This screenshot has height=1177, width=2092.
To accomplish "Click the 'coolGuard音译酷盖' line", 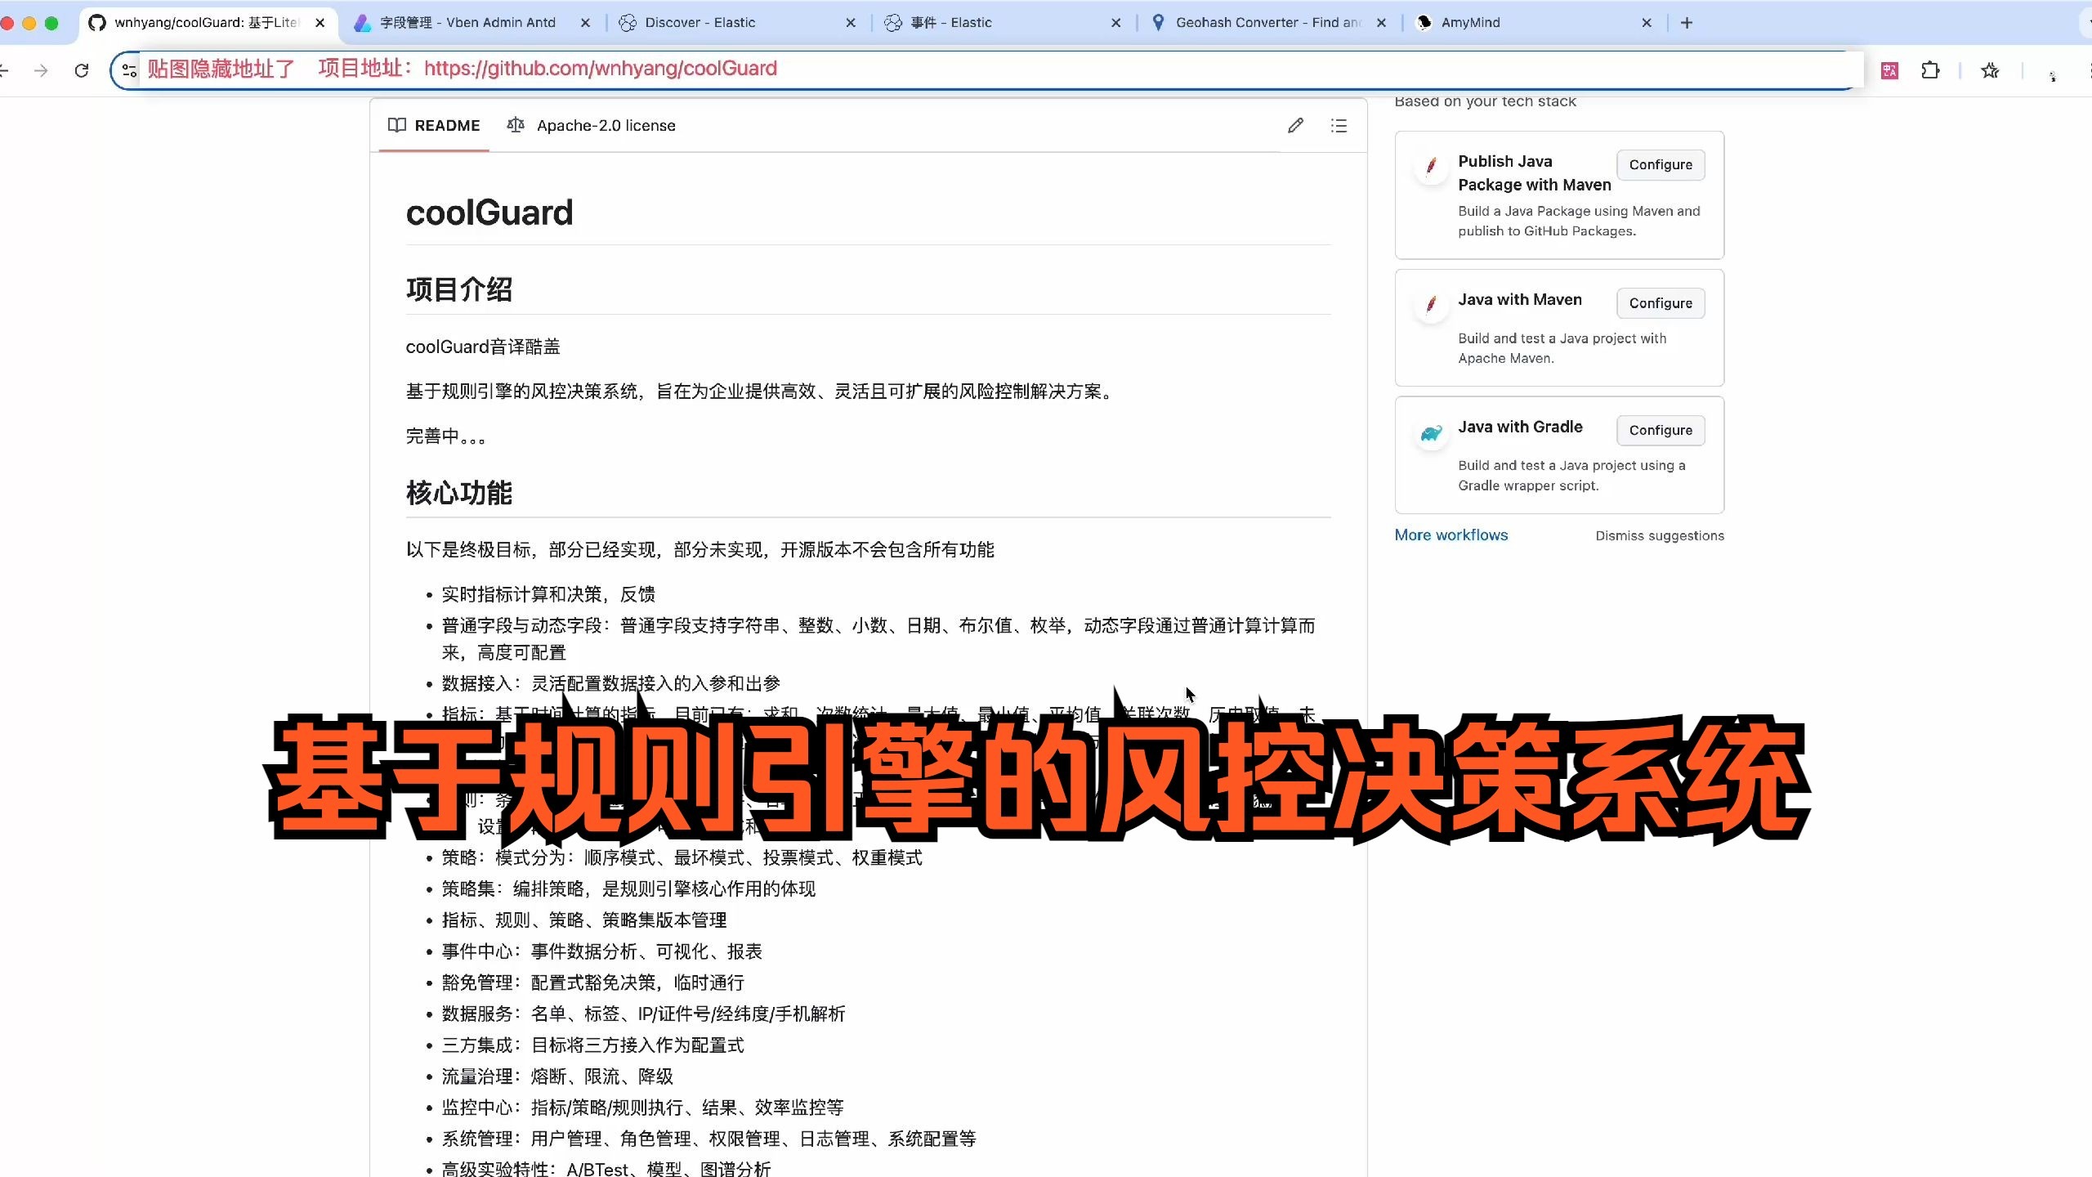I will click(483, 347).
